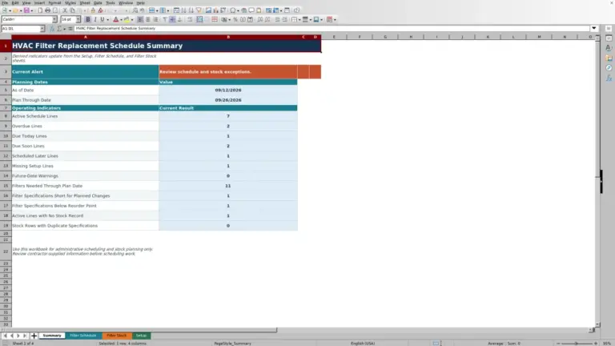Add a new sheet
Screen dimensions: 615x346
coord(34,336)
